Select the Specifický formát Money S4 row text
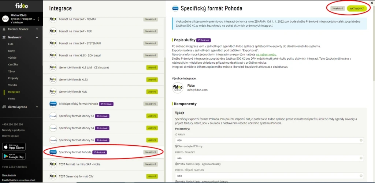Image resolution: width=375 pixels, height=183 pixels. [x=76, y=128]
